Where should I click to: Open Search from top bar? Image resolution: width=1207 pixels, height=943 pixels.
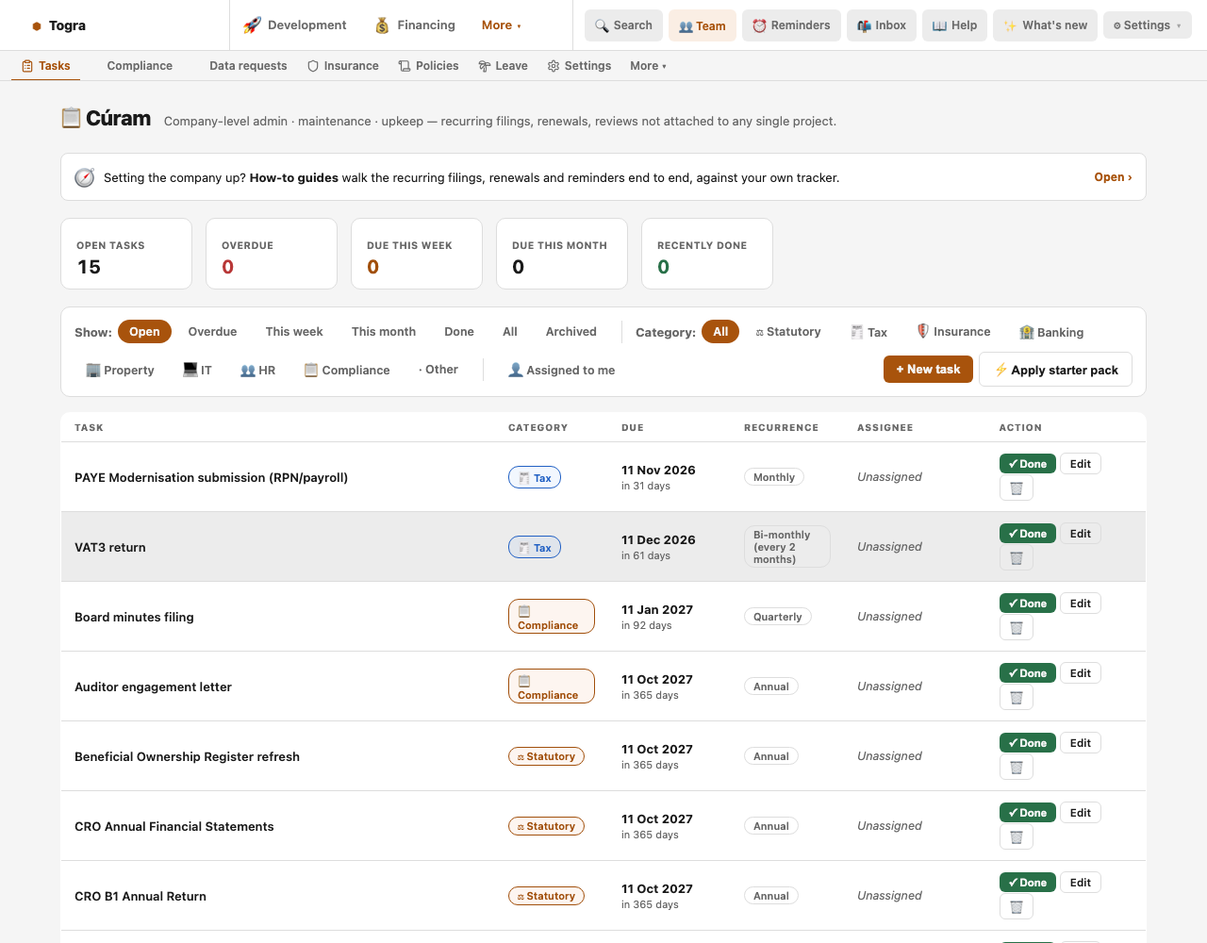[623, 25]
